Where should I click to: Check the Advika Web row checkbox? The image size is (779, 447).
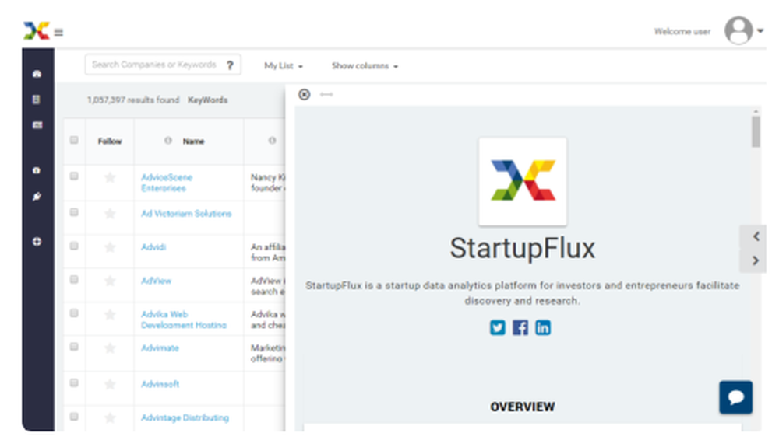(x=74, y=314)
